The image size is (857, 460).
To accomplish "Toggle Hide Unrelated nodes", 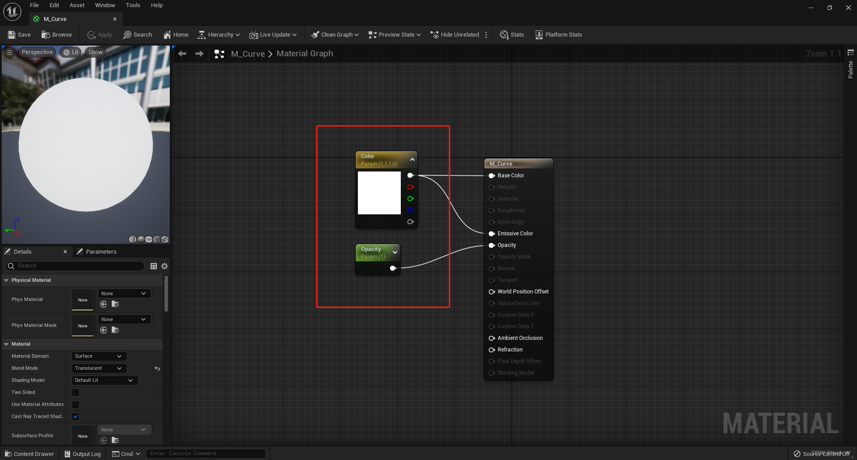I will pyautogui.click(x=455, y=34).
